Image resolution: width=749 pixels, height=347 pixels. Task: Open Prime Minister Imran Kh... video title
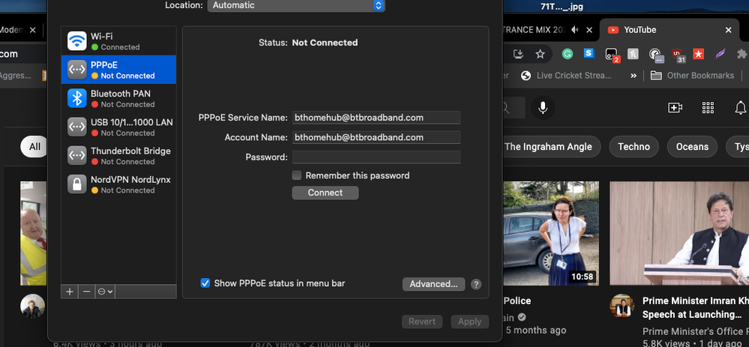click(x=696, y=308)
